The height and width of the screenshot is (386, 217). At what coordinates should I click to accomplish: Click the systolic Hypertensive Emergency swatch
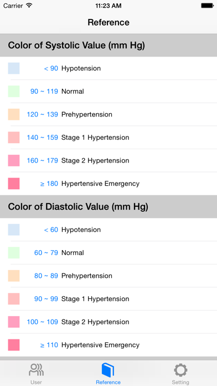tap(14, 184)
